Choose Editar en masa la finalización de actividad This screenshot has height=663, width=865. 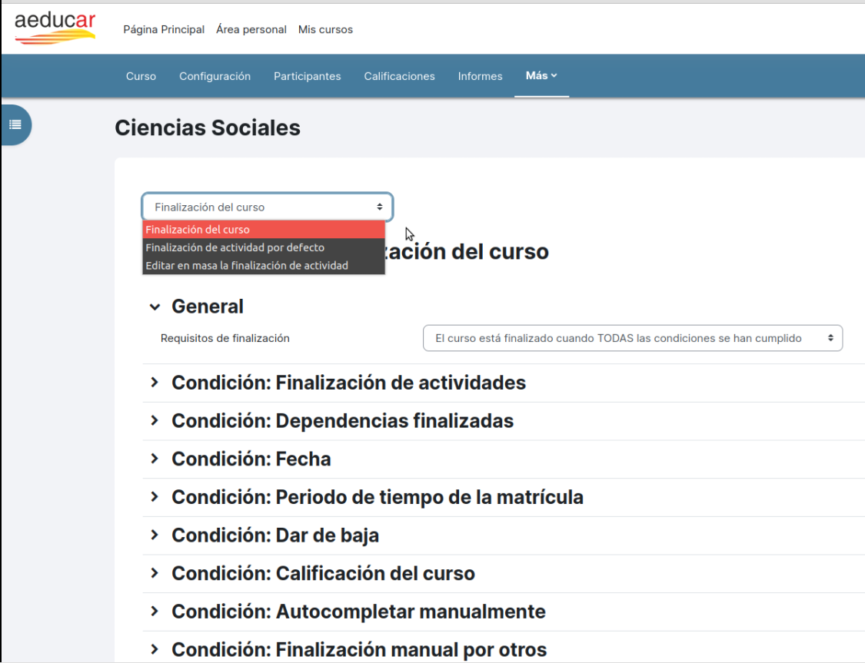[x=264, y=266]
